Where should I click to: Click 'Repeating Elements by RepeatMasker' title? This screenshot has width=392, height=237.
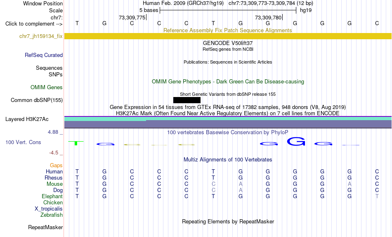click(x=228, y=222)
